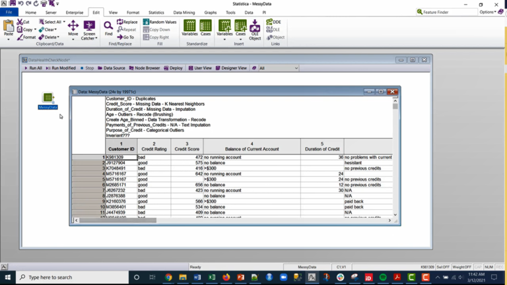Switch to Designer View
The width and height of the screenshot is (507, 285).
[x=231, y=68]
